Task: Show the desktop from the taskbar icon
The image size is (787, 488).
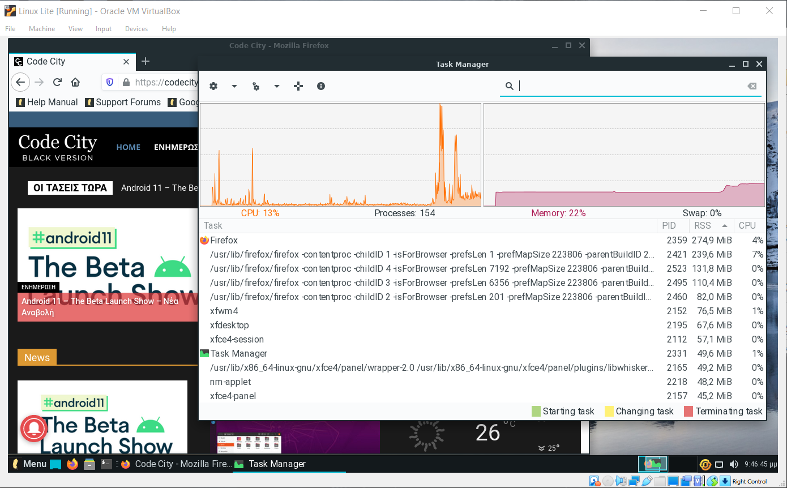Action: coord(55,464)
